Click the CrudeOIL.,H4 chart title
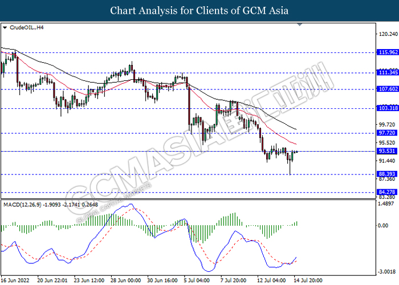This screenshot has height=285, width=399. [27, 27]
